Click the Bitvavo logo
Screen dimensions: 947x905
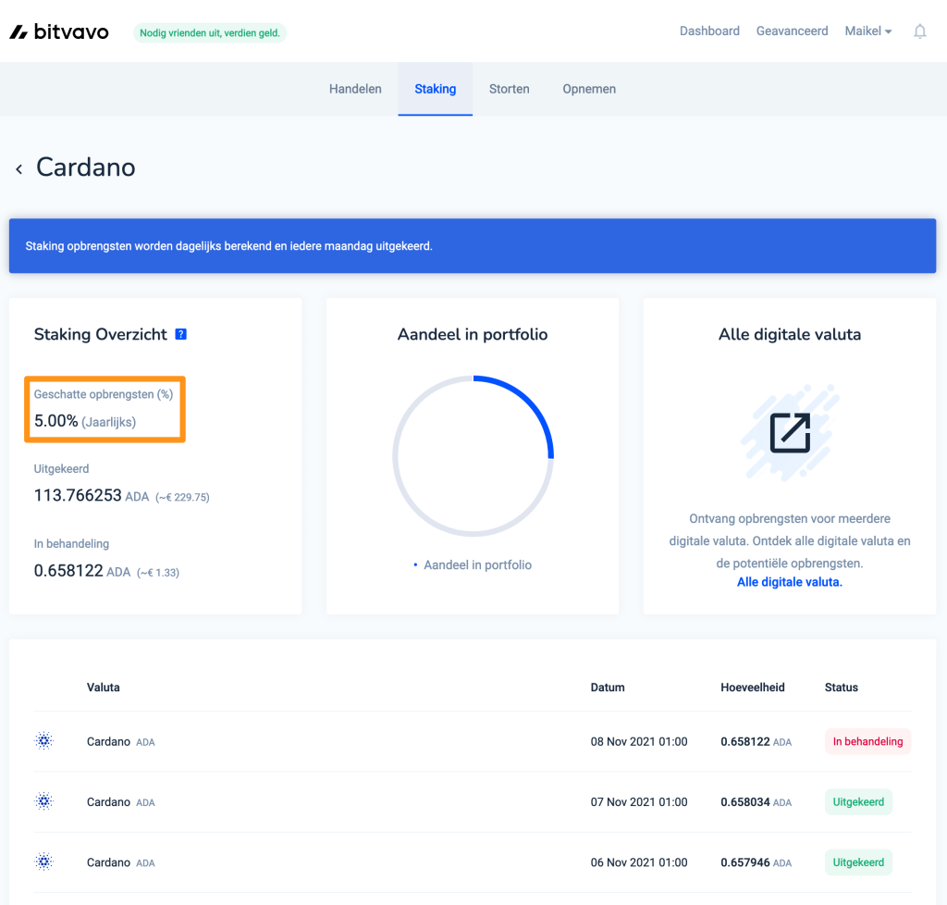click(59, 32)
